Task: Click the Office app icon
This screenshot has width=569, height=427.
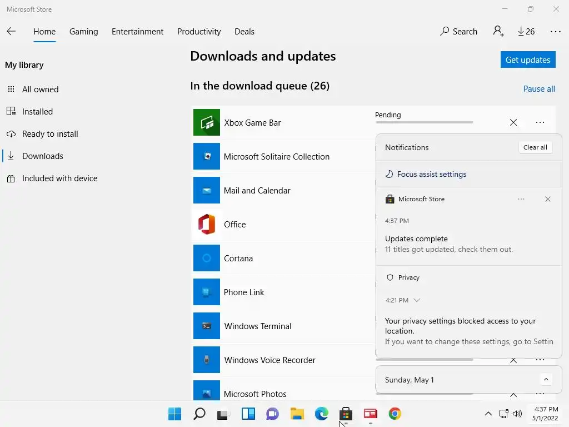Action: 207,224
